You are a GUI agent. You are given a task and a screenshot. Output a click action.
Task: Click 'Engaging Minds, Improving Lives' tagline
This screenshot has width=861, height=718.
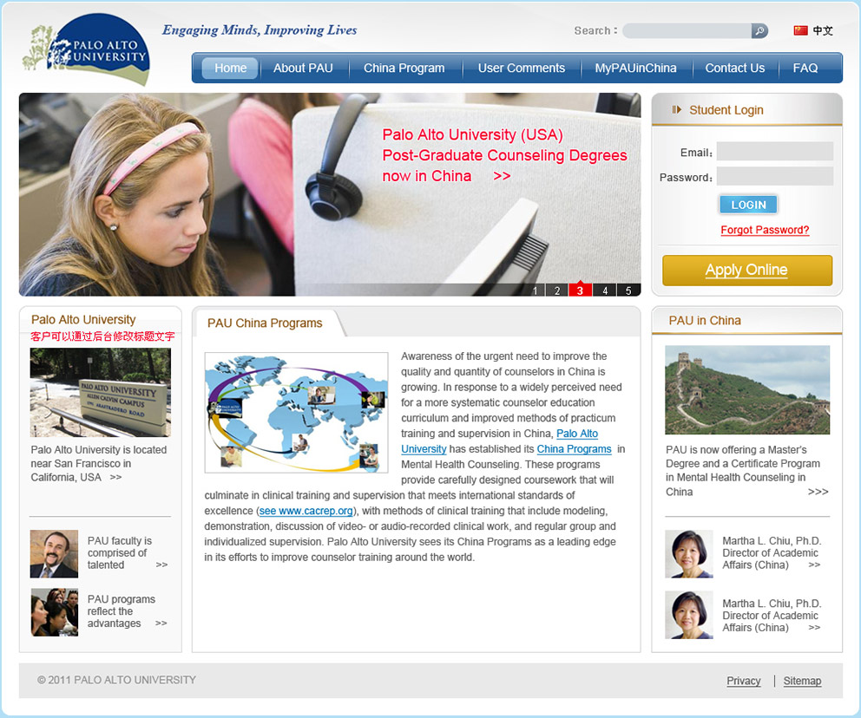(260, 30)
